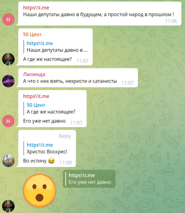Click the 11:06 timestamp on the first message
The image size is (185, 213).
click(171, 21)
